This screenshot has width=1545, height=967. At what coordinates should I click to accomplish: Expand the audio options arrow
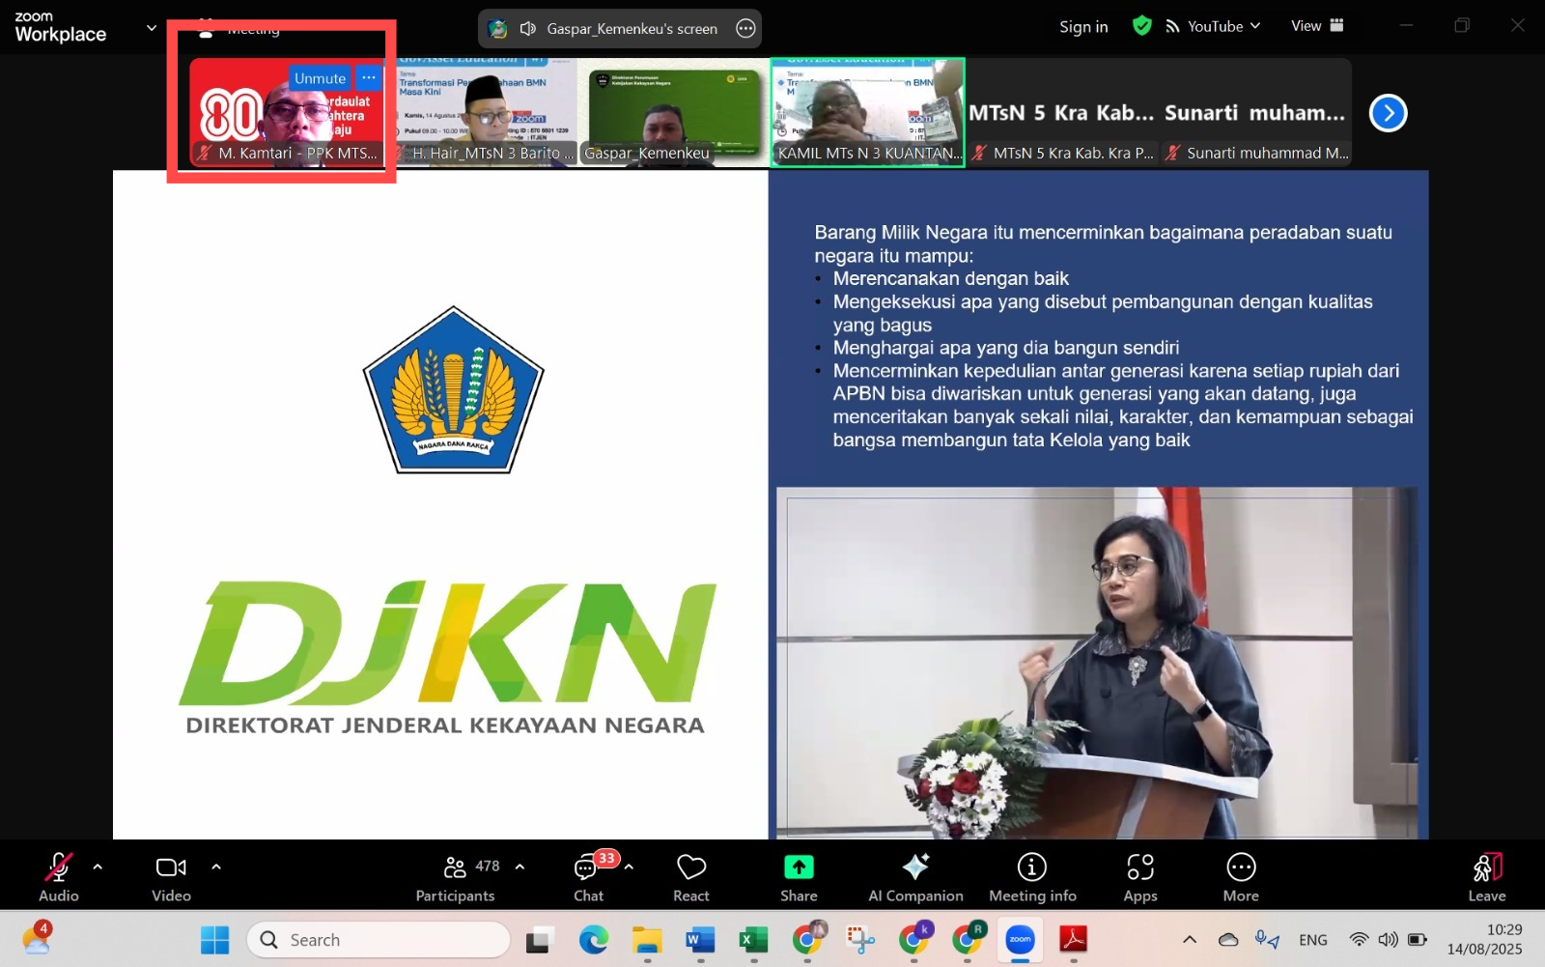click(98, 867)
